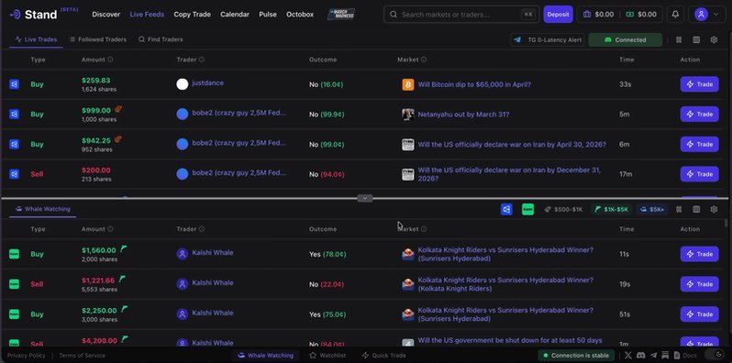The image size is (732, 363).
Task: Focus the Search markets or traders field
Action: pos(461,15)
